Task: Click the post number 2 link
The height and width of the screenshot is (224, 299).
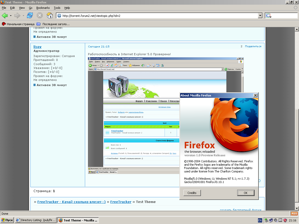Action: click(241, 46)
